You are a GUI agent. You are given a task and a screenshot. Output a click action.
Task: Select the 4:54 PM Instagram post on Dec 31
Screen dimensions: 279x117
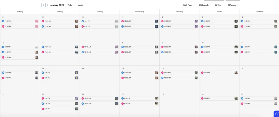point(100,26)
